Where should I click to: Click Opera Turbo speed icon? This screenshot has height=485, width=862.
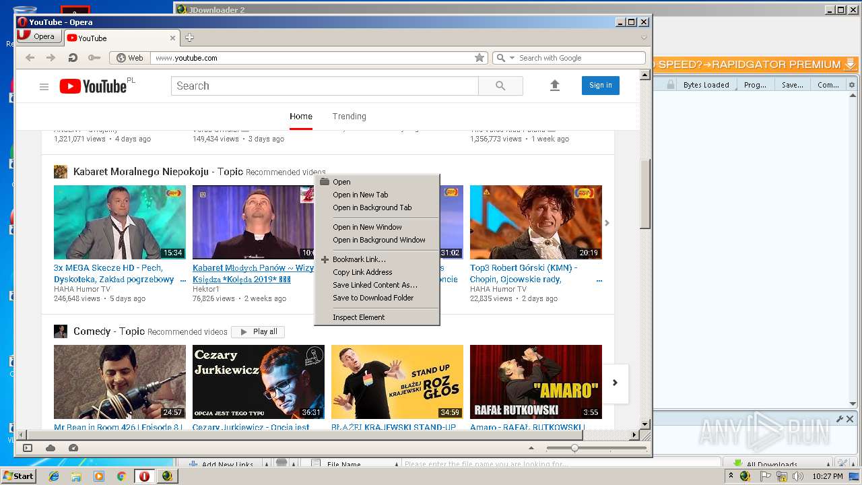pyautogui.click(x=73, y=448)
